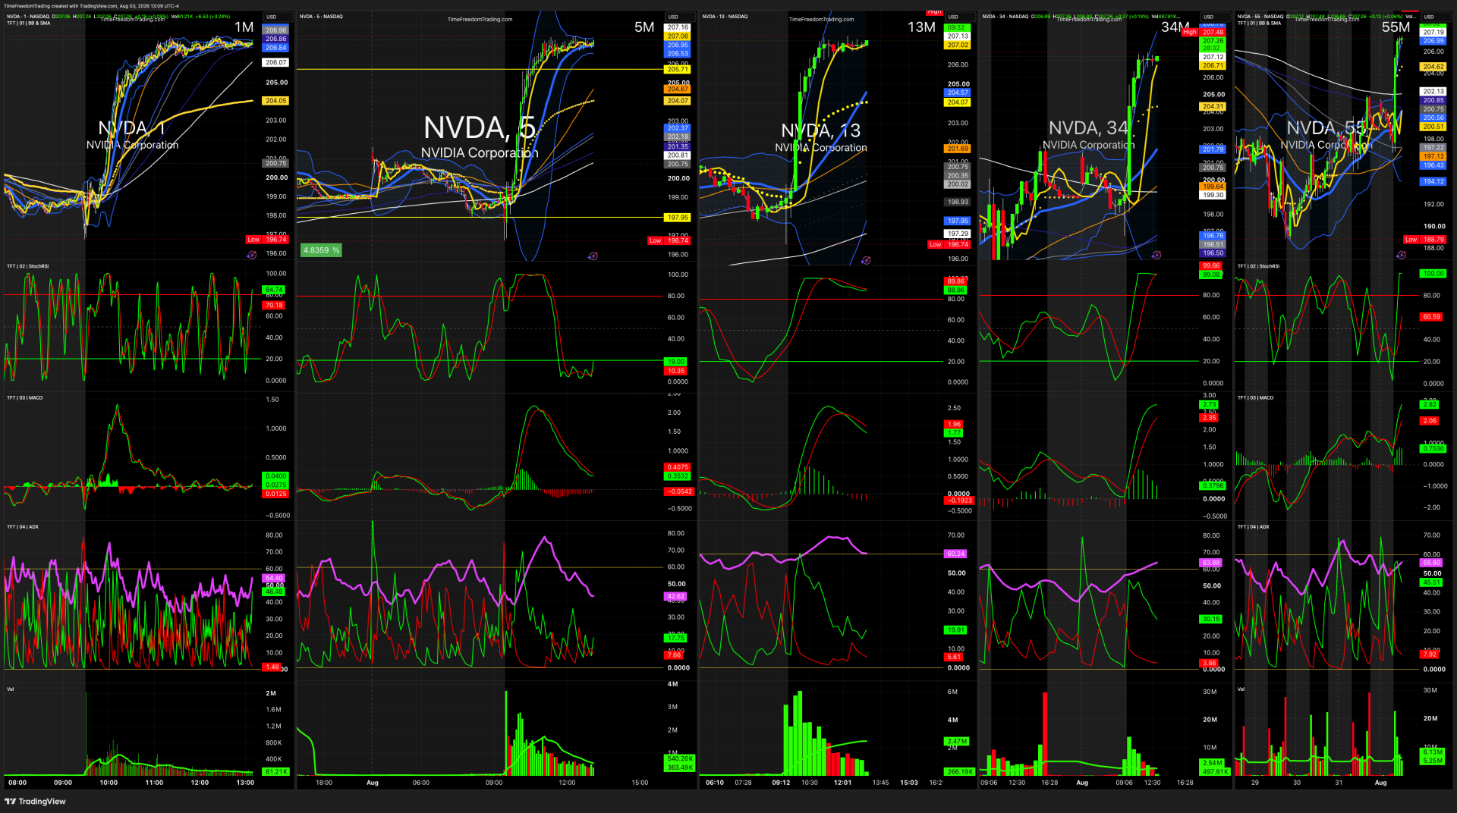
Task: Click the MACD indicator legend in 55M chart
Action: click(1256, 397)
